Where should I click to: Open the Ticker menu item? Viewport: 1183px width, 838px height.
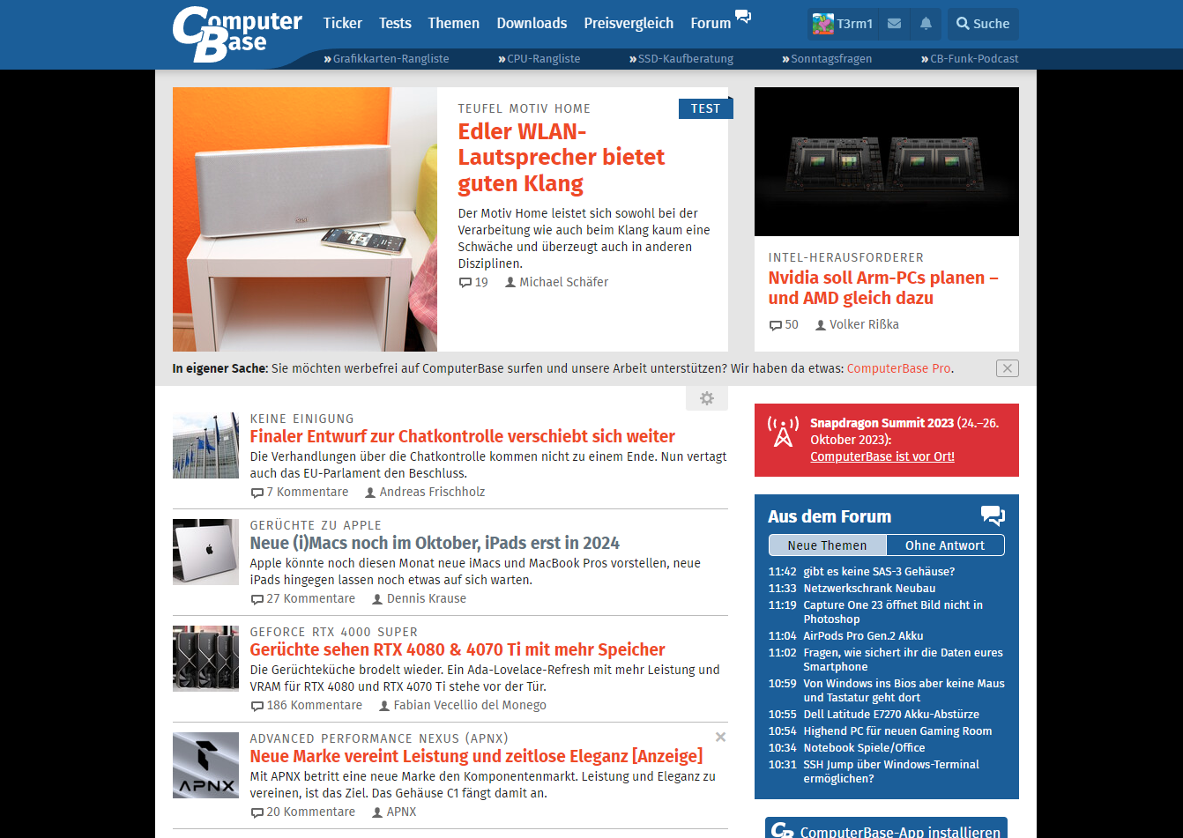[343, 24]
